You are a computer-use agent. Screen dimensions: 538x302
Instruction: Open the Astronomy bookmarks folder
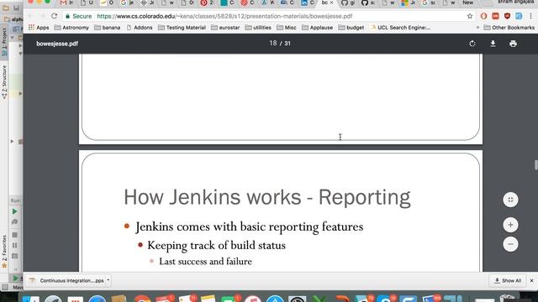coord(71,28)
